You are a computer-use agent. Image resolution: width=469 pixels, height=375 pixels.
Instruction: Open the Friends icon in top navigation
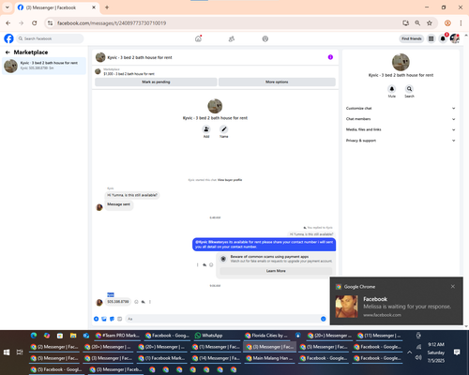[232, 38]
